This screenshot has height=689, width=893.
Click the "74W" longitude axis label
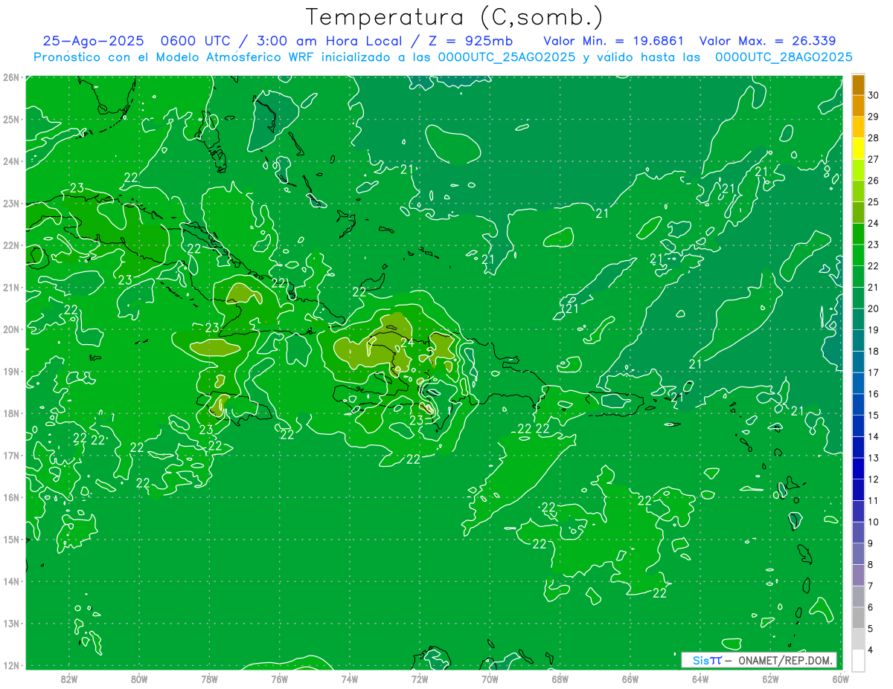click(x=349, y=679)
